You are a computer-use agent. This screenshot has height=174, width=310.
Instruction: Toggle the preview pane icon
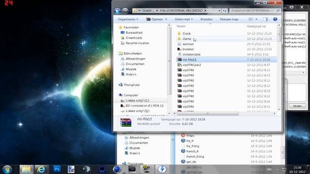point(265,19)
